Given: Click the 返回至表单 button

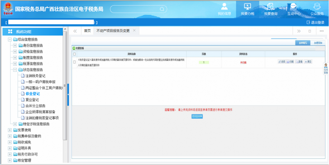Looking at the screenshot, I should pyautogui.click(x=197, y=116).
